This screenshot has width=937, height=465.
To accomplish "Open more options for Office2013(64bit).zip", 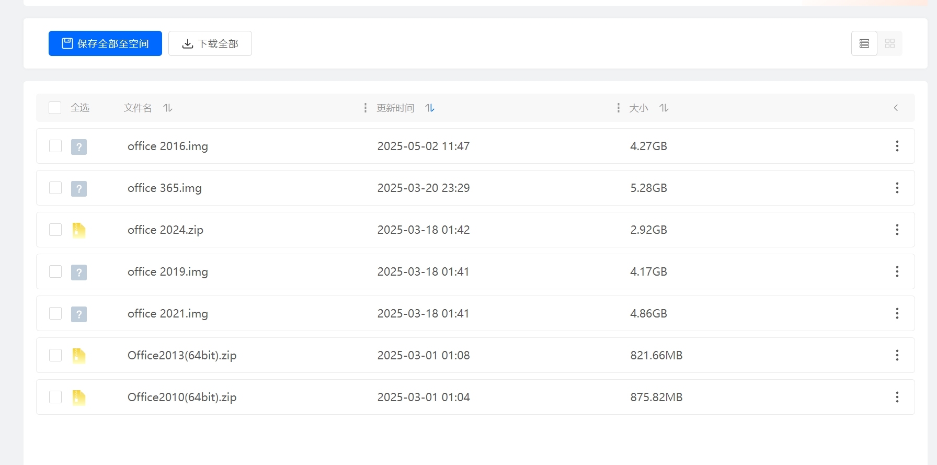I will [x=897, y=355].
